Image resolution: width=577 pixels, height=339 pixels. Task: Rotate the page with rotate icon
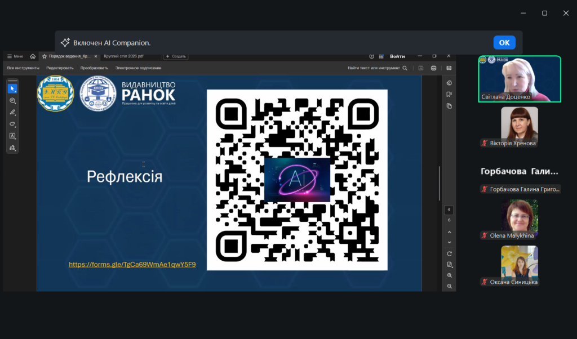449,253
